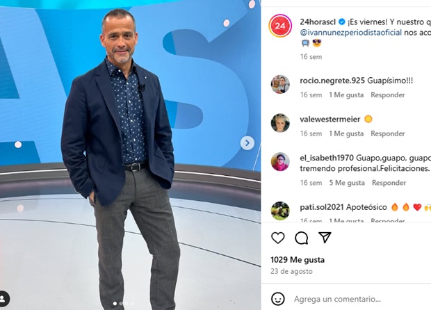Like the post with heart icon
This screenshot has width=431, height=310.
[x=277, y=238]
